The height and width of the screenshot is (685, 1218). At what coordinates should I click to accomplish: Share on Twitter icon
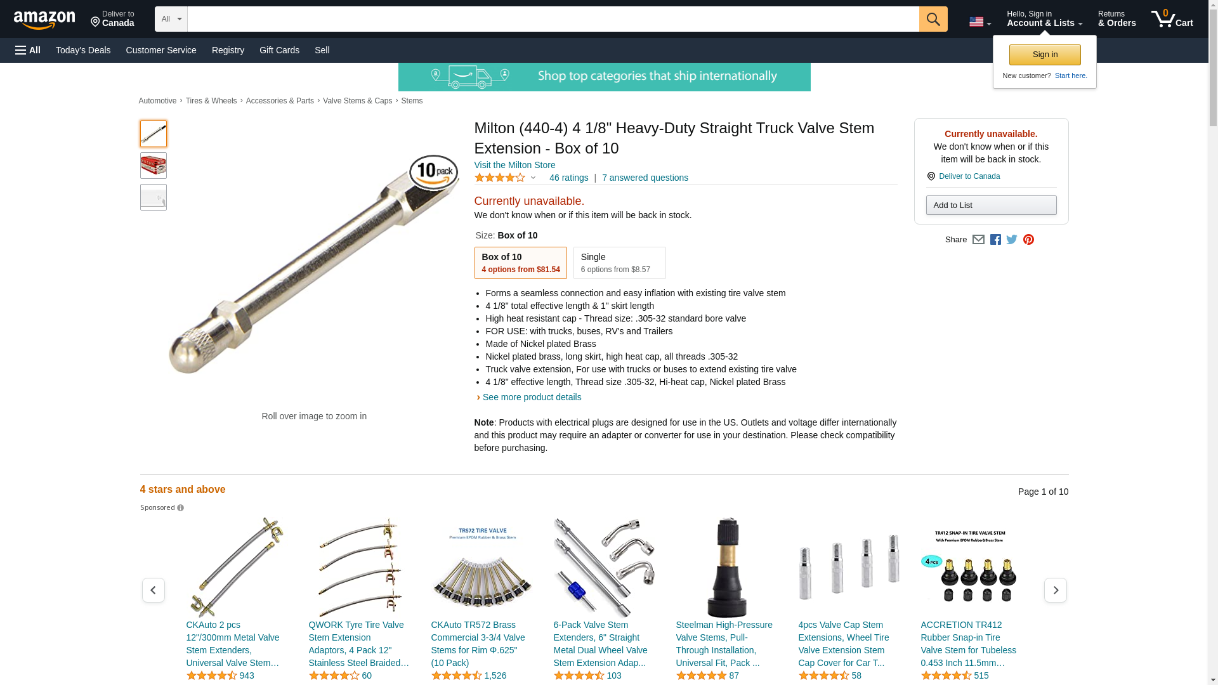[1012, 240]
